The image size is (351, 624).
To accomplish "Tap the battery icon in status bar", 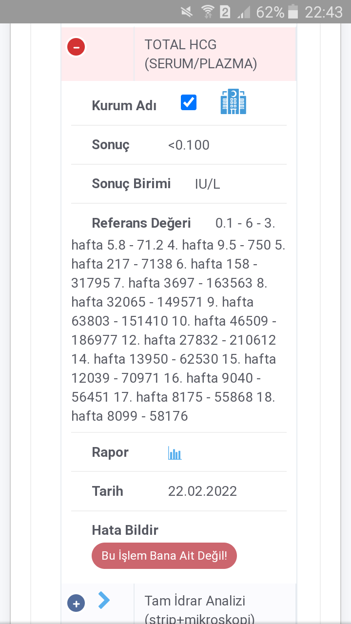I will click(292, 12).
